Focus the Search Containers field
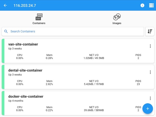156x117 pixels. tap(73, 31)
